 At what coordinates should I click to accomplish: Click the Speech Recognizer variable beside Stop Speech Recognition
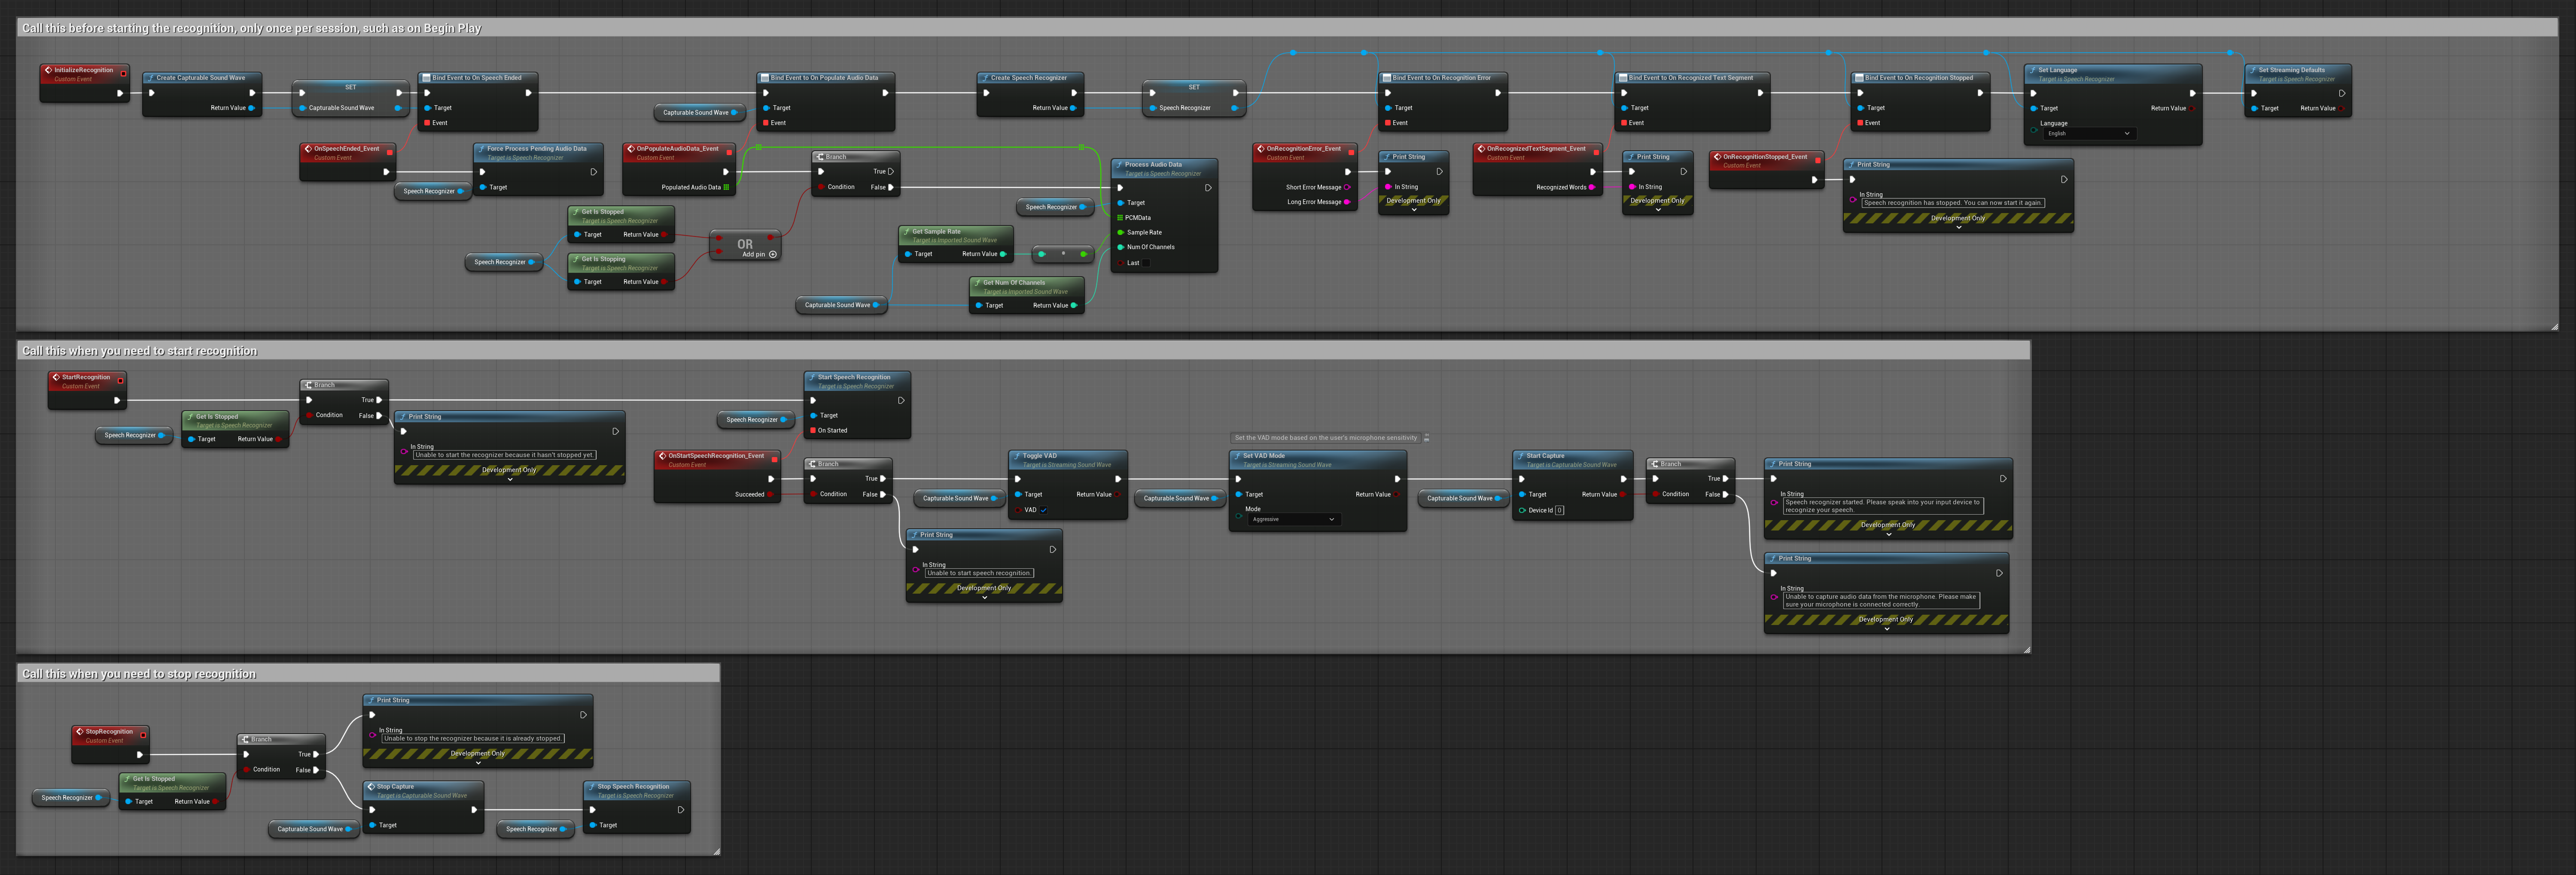(x=536, y=829)
